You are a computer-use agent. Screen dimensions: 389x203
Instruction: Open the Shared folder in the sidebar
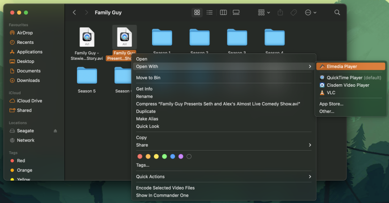(x=24, y=110)
